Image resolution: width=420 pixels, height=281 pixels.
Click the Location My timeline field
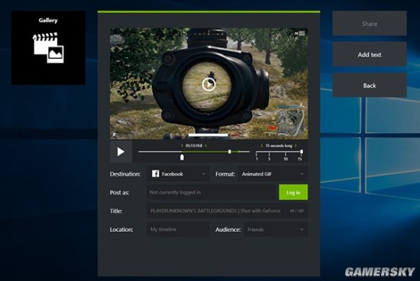(178, 230)
